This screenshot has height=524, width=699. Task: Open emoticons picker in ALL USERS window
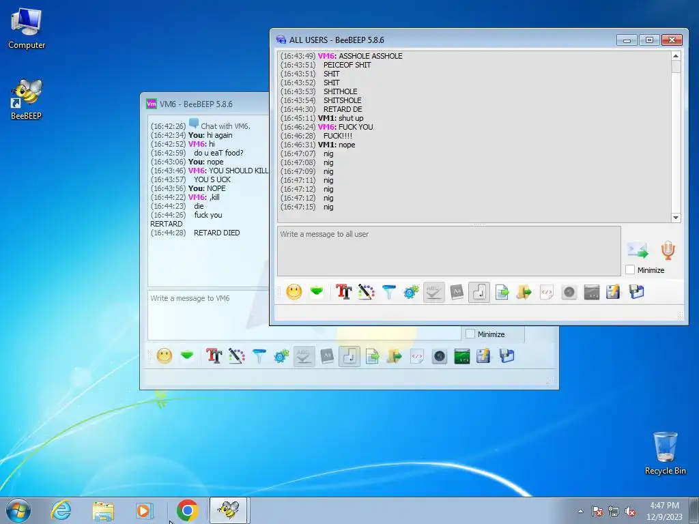pyautogui.click(x=294, y=292)
